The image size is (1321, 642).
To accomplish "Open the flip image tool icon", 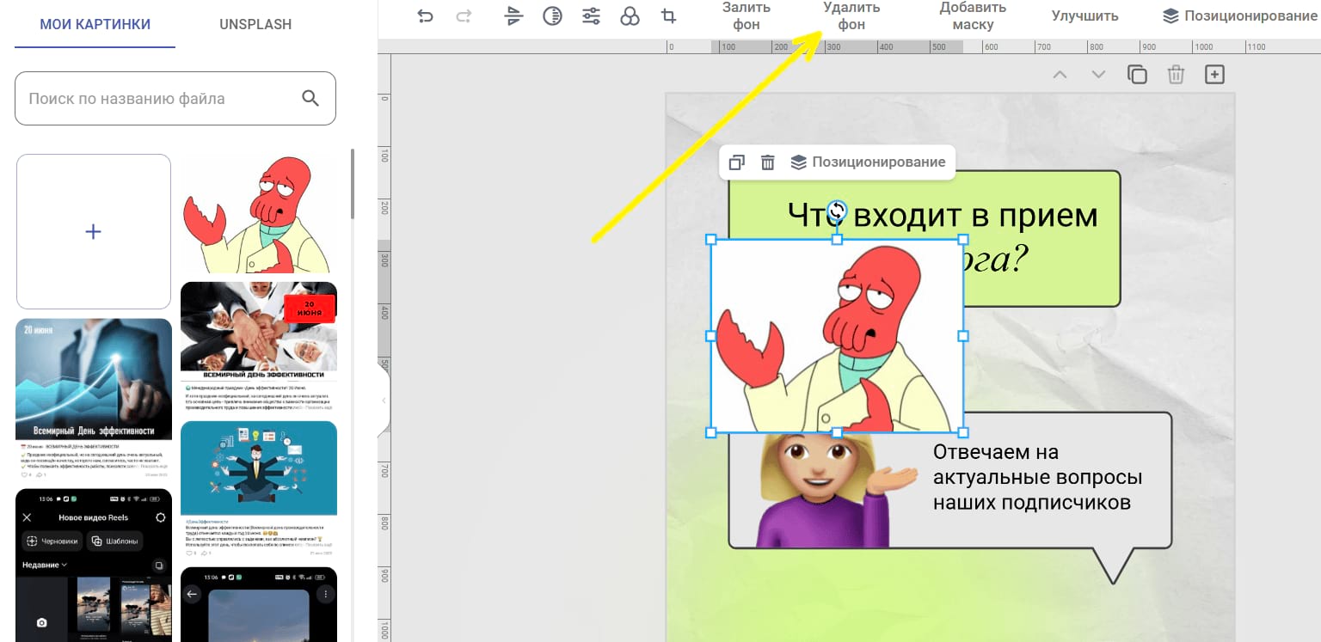I will 514,15.
